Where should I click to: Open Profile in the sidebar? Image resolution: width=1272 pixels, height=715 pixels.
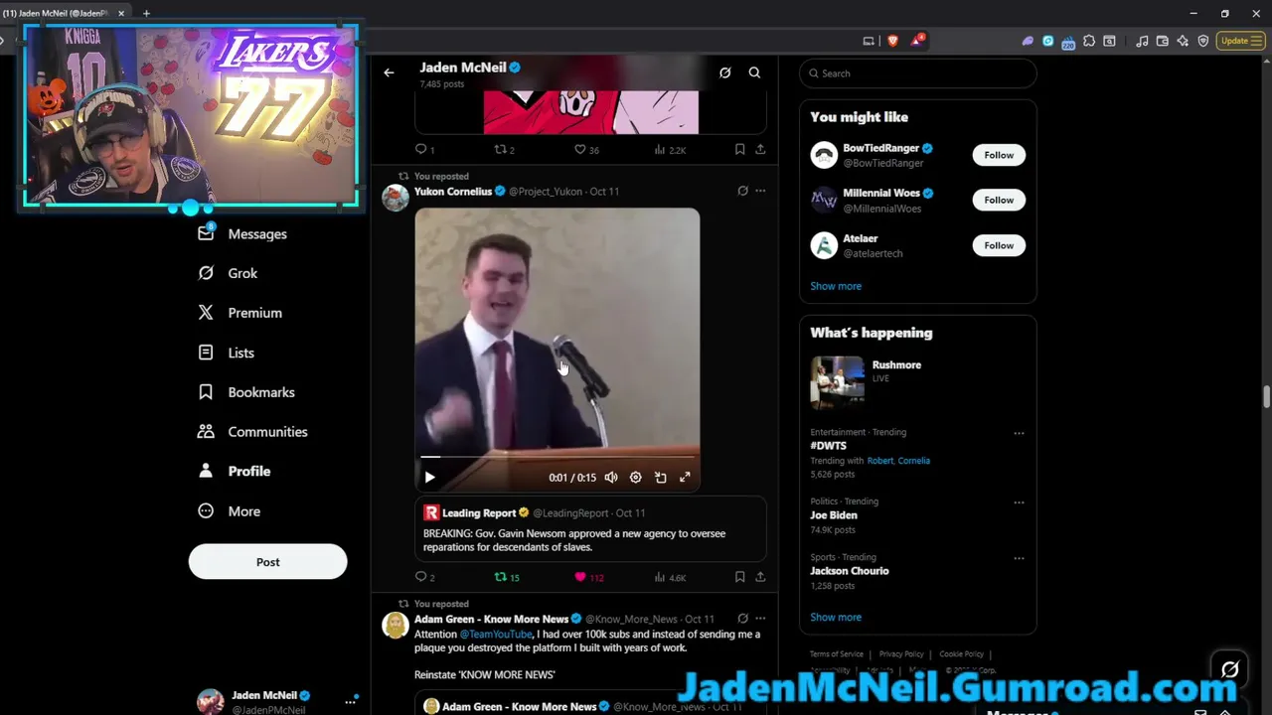[235, 472]
